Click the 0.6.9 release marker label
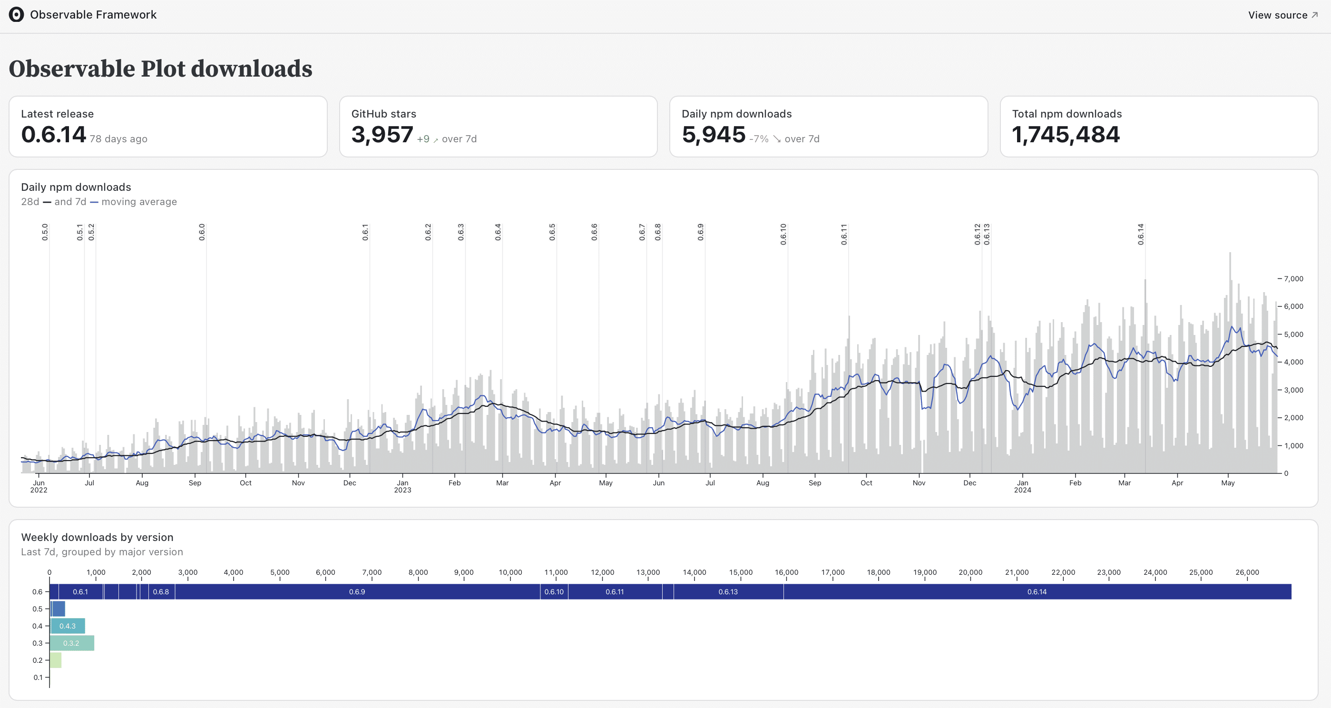Screen dimensions: 1331x708 [x=701, y=232]
